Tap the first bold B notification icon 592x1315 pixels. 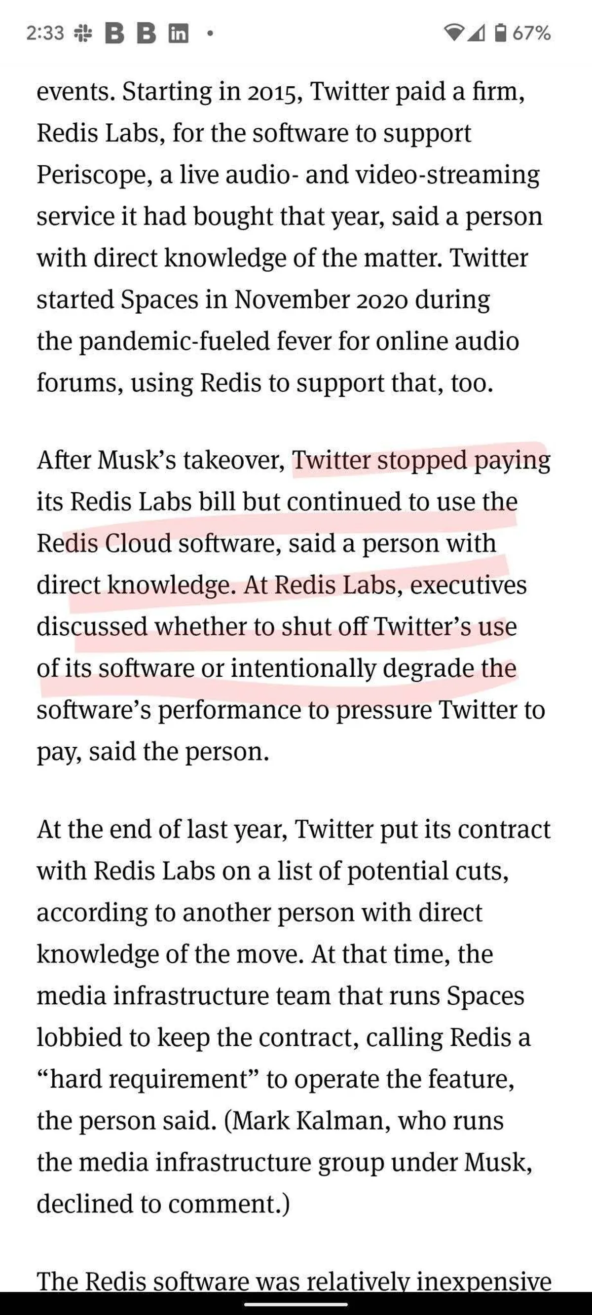(x=114, y=34)
